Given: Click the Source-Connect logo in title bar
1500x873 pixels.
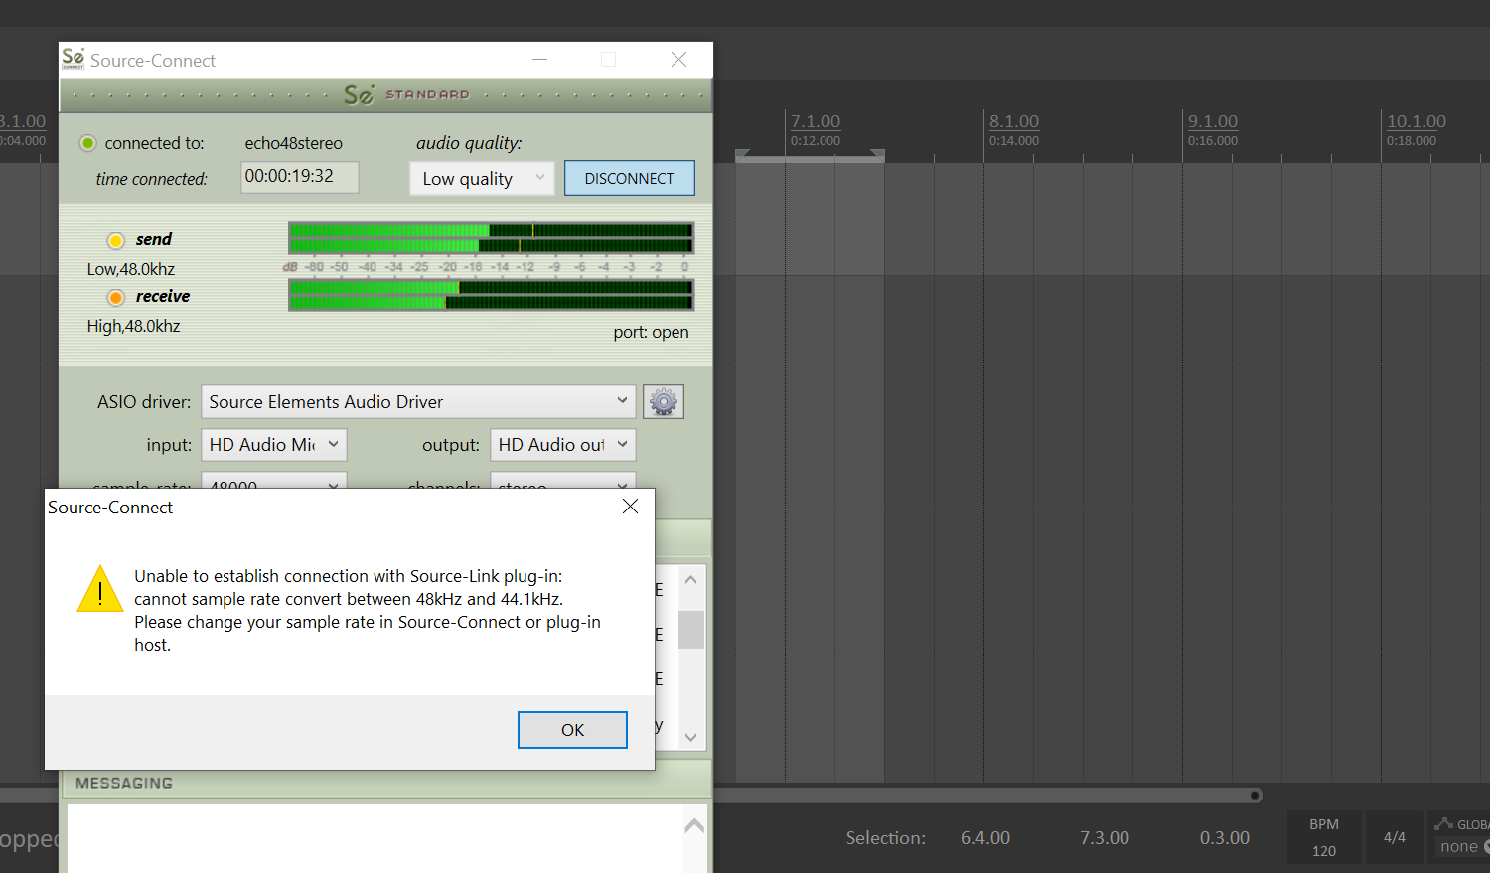Looking at the screenshot, I should pyautogui.click(x=74, y=60).
